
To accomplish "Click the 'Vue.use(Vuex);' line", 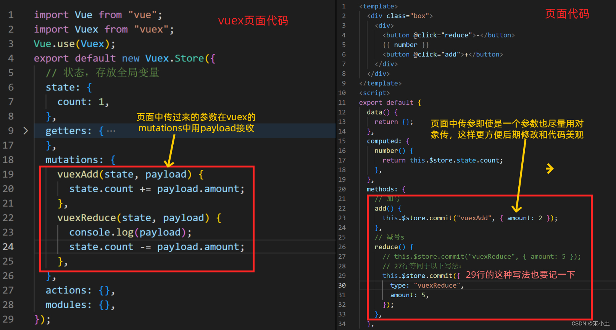I will [74, 44].
